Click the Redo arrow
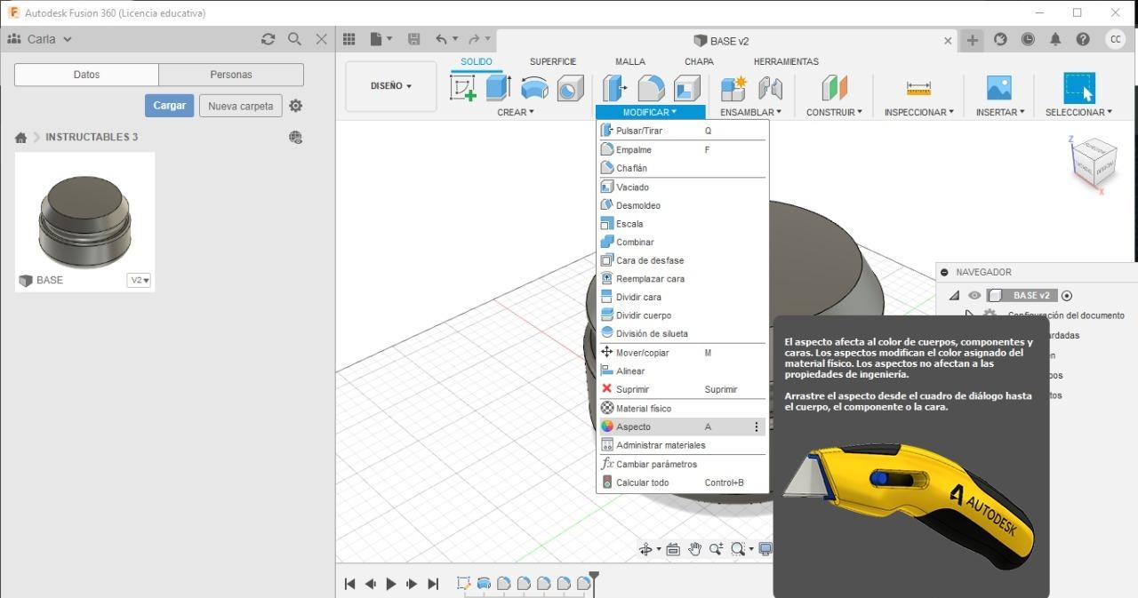The image size is (1138, 598). (x=475, y=39)
